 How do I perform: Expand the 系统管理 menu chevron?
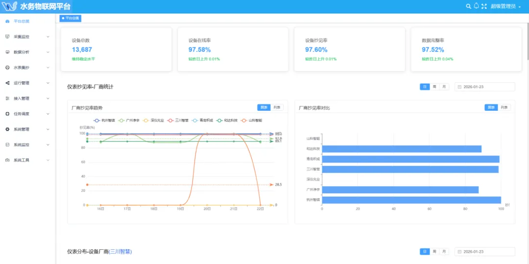tap(48, 129)
